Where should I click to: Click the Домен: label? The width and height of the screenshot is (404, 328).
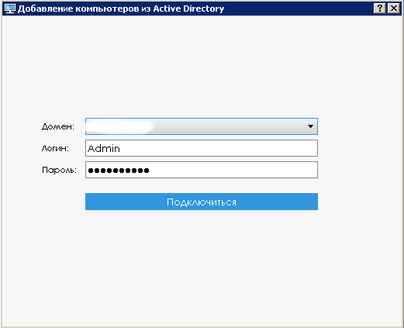pos(58,126)
